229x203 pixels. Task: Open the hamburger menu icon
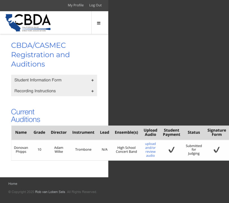click(99, 23)
